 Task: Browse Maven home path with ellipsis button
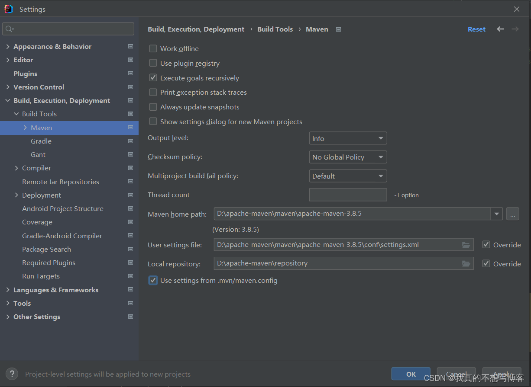[x=512, y=214]
